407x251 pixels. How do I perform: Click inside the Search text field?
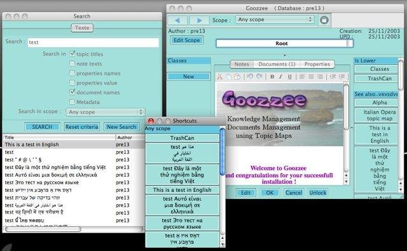(93, 43)
